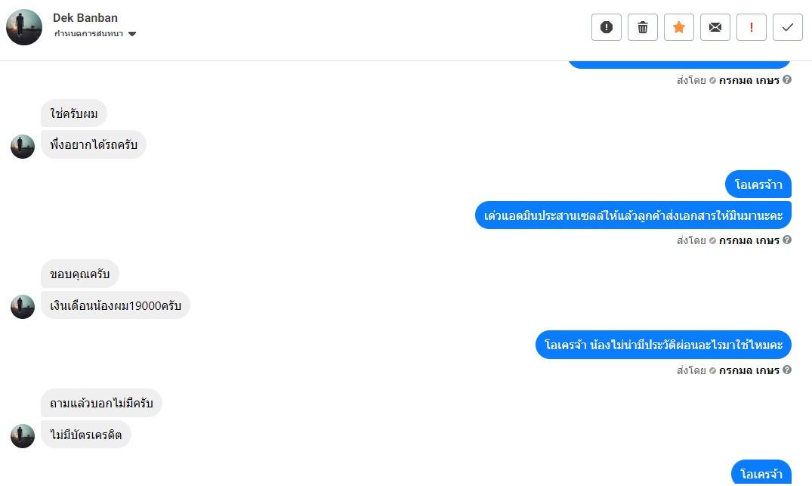Click the กำหนดการสนทนา label text
Screen dimensions: 812x486
(89, 34)
